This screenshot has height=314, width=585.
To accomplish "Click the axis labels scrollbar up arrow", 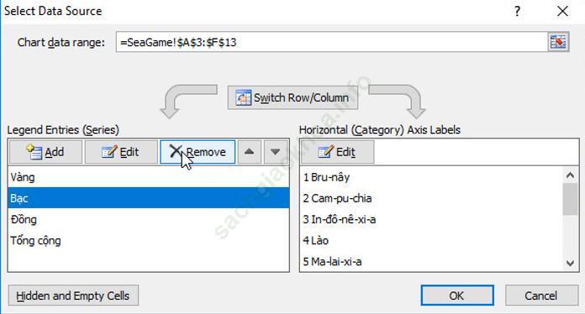I will (x=570, y=175).
